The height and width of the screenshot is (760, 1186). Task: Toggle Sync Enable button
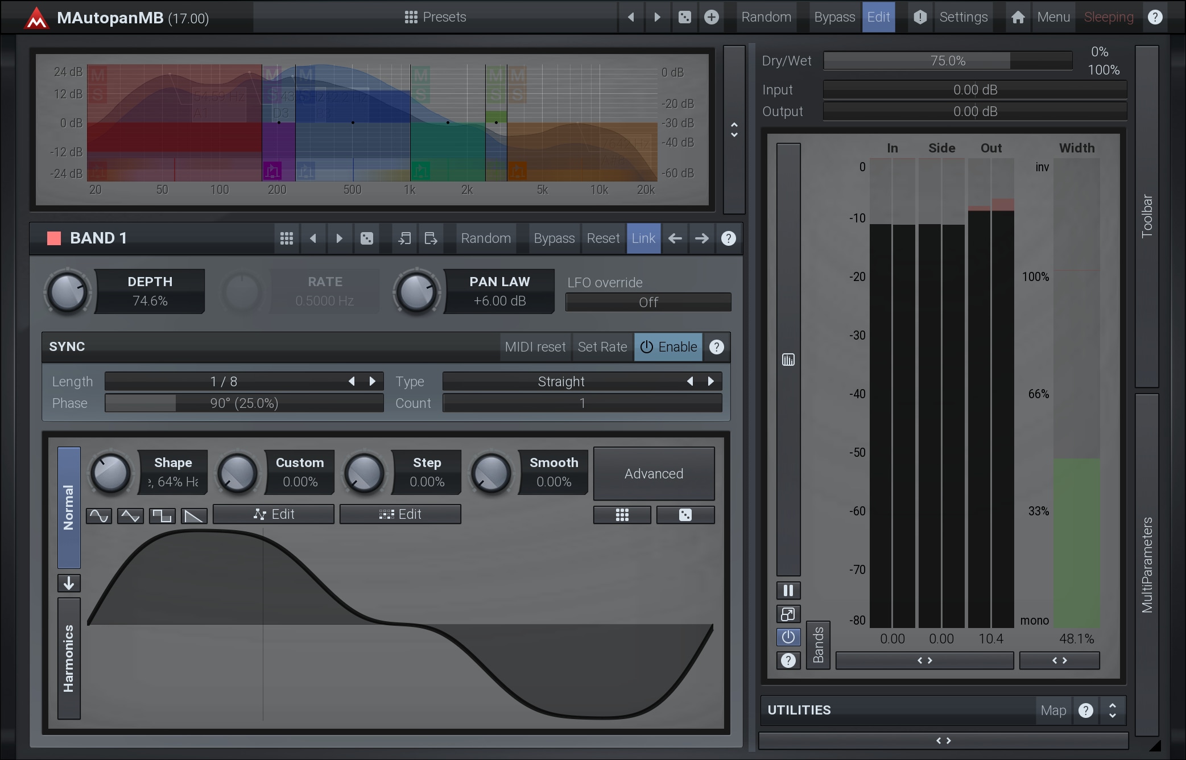668,347
